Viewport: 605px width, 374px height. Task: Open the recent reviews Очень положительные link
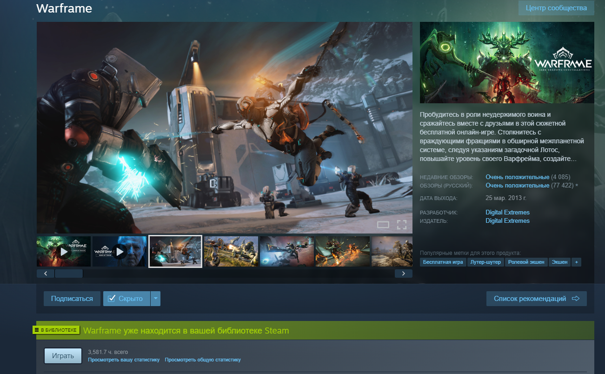pyautogui.click(x=518, y=177)
